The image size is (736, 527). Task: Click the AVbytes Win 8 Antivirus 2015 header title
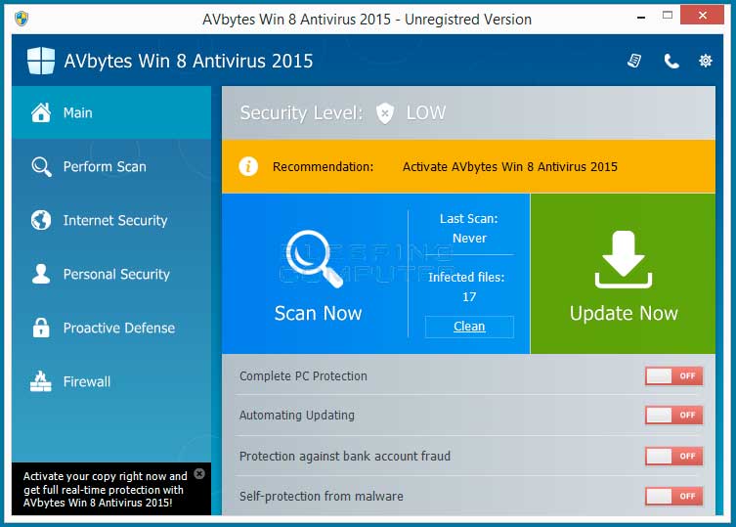[189, 61]
